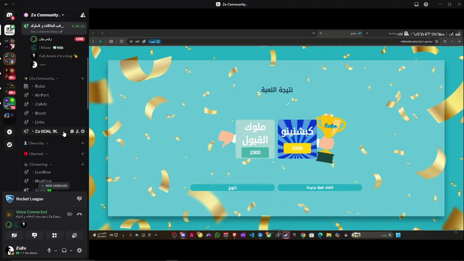Share your screen button in voice panel
Image resolution: width=464 pixels, height=261 pixels.
[x=34, y=235]
